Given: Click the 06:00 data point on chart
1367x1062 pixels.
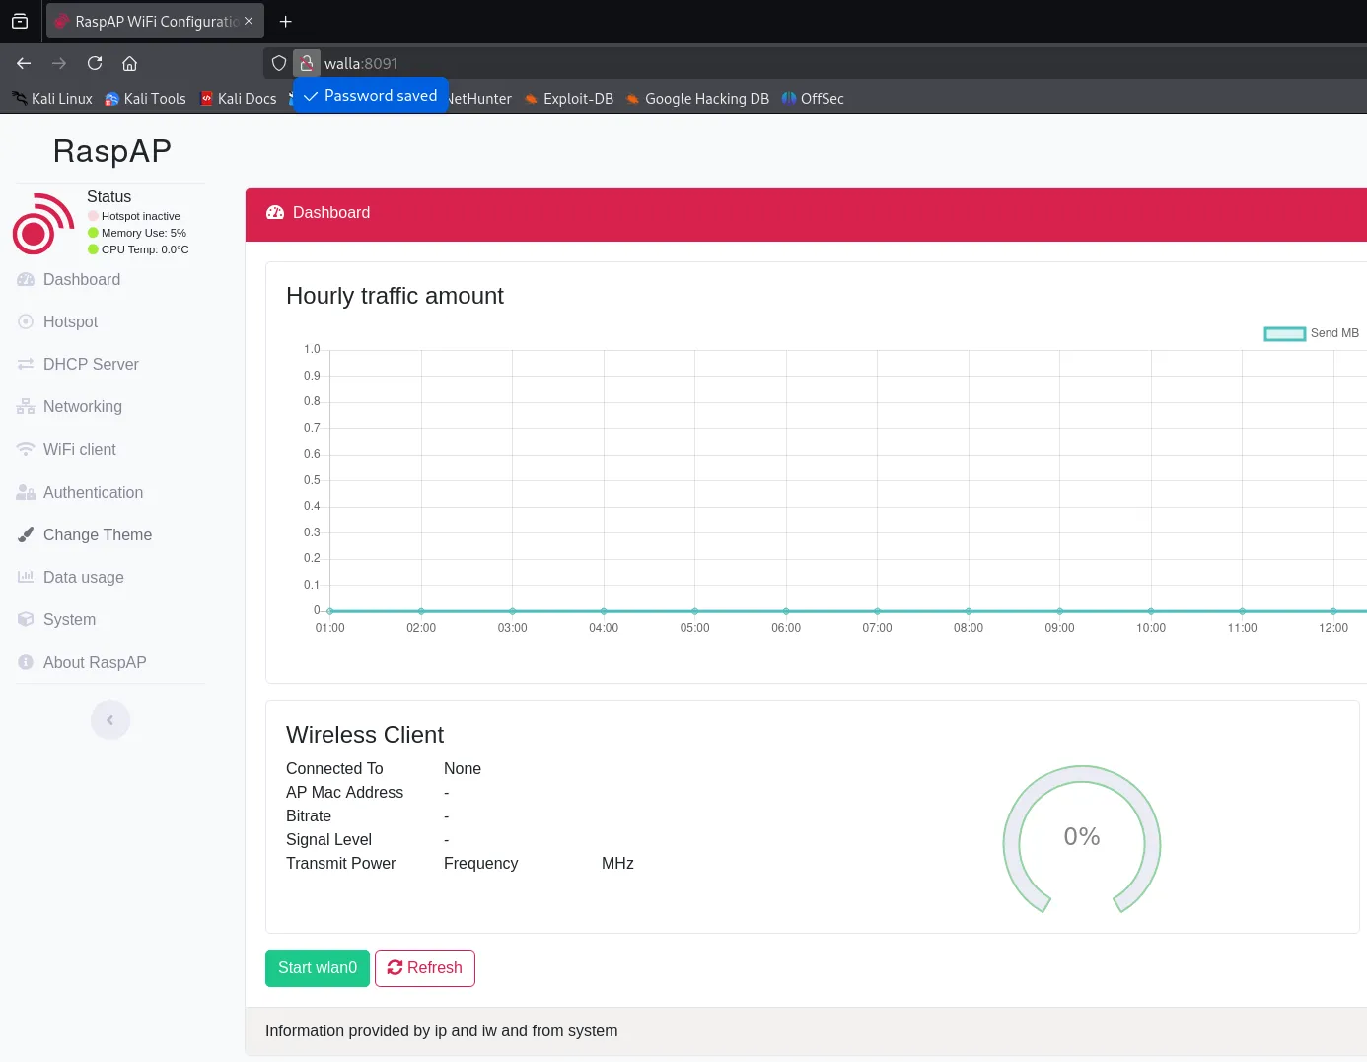Looking at the screenshot, I should coord(786,611).
